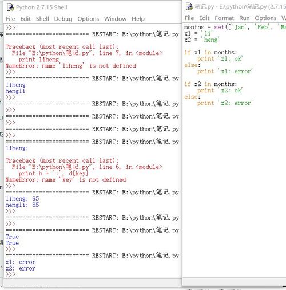Open the Window menu in Python Shell
This screenshot has width=286, height=290.
pos(116,19)
